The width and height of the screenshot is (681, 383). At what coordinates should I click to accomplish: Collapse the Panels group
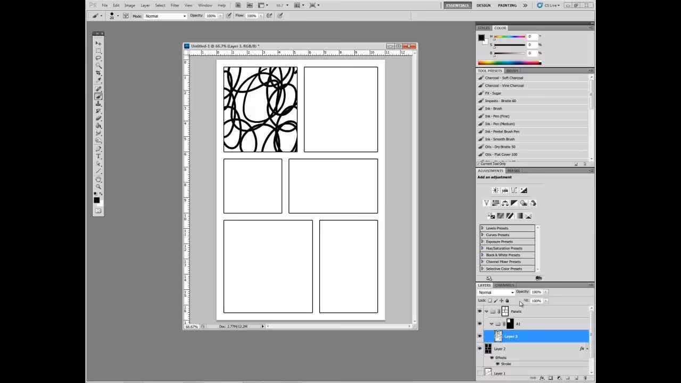point(486,311)
